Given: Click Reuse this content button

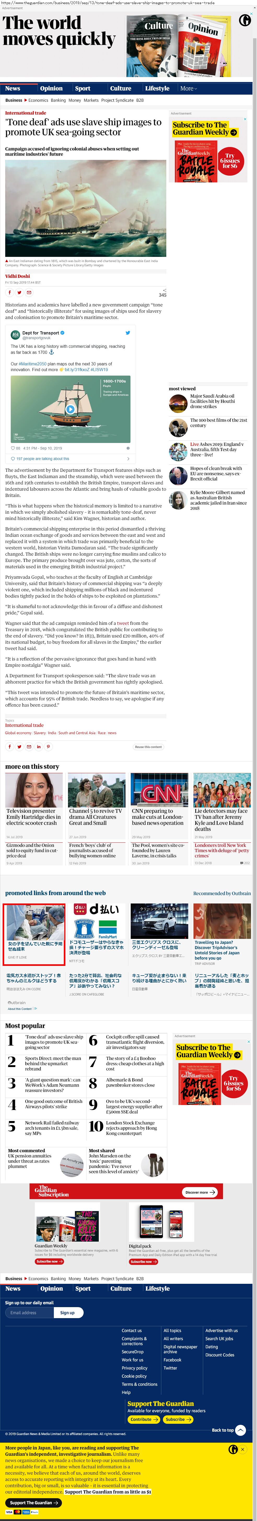Looking at the screenshot, I should point(148,747).
